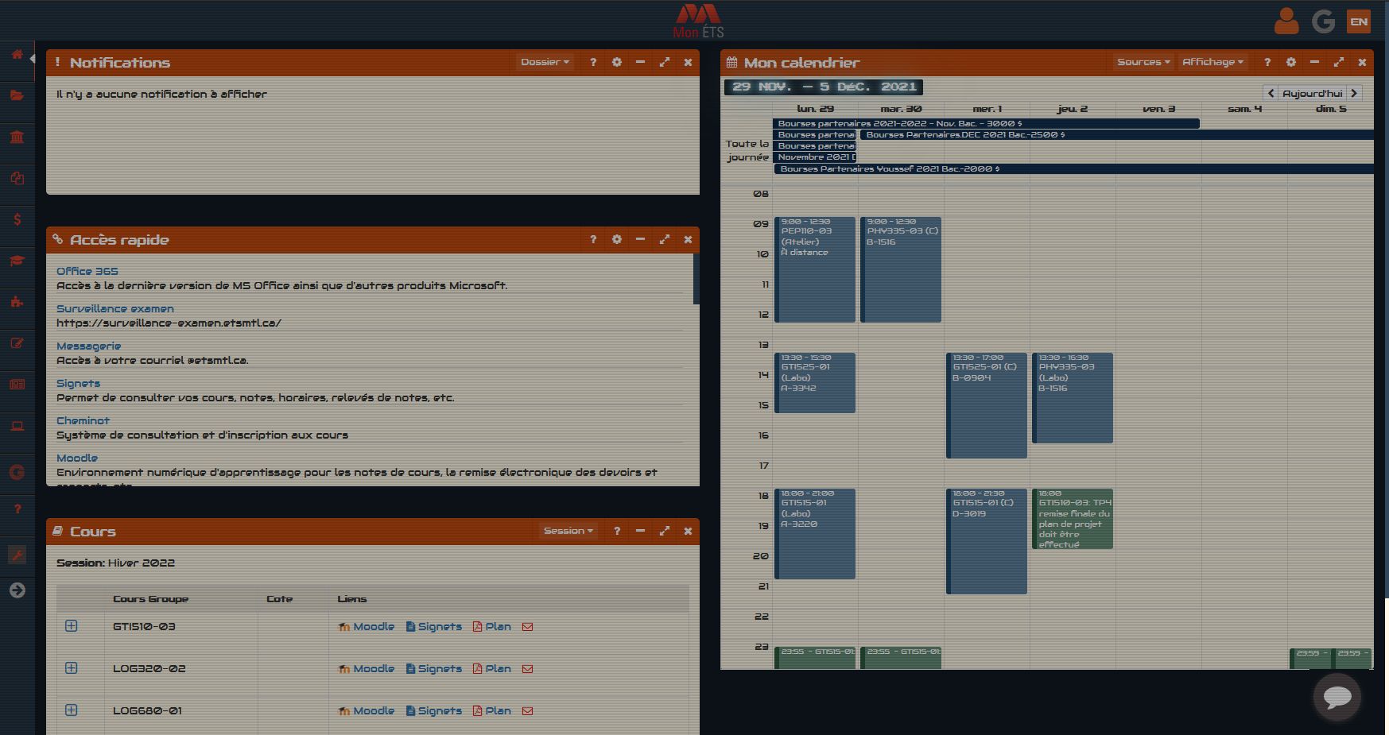
Task: Open calendar help question mark
Action: [x=1267, y=62]
